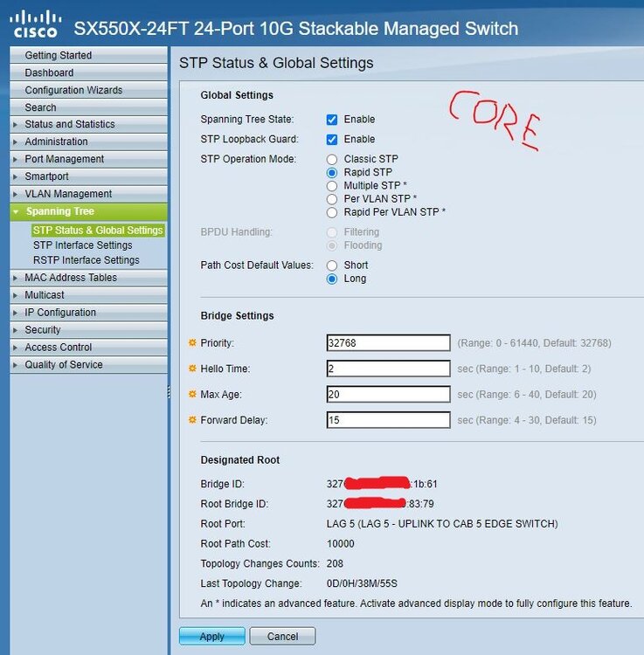This screenshot has width=644, height=655.
Task: Open the Configuration Wizards menu item
Action: click(88, 90)
